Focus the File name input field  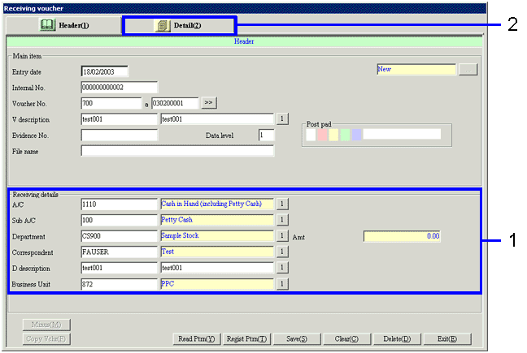point(177,151)
